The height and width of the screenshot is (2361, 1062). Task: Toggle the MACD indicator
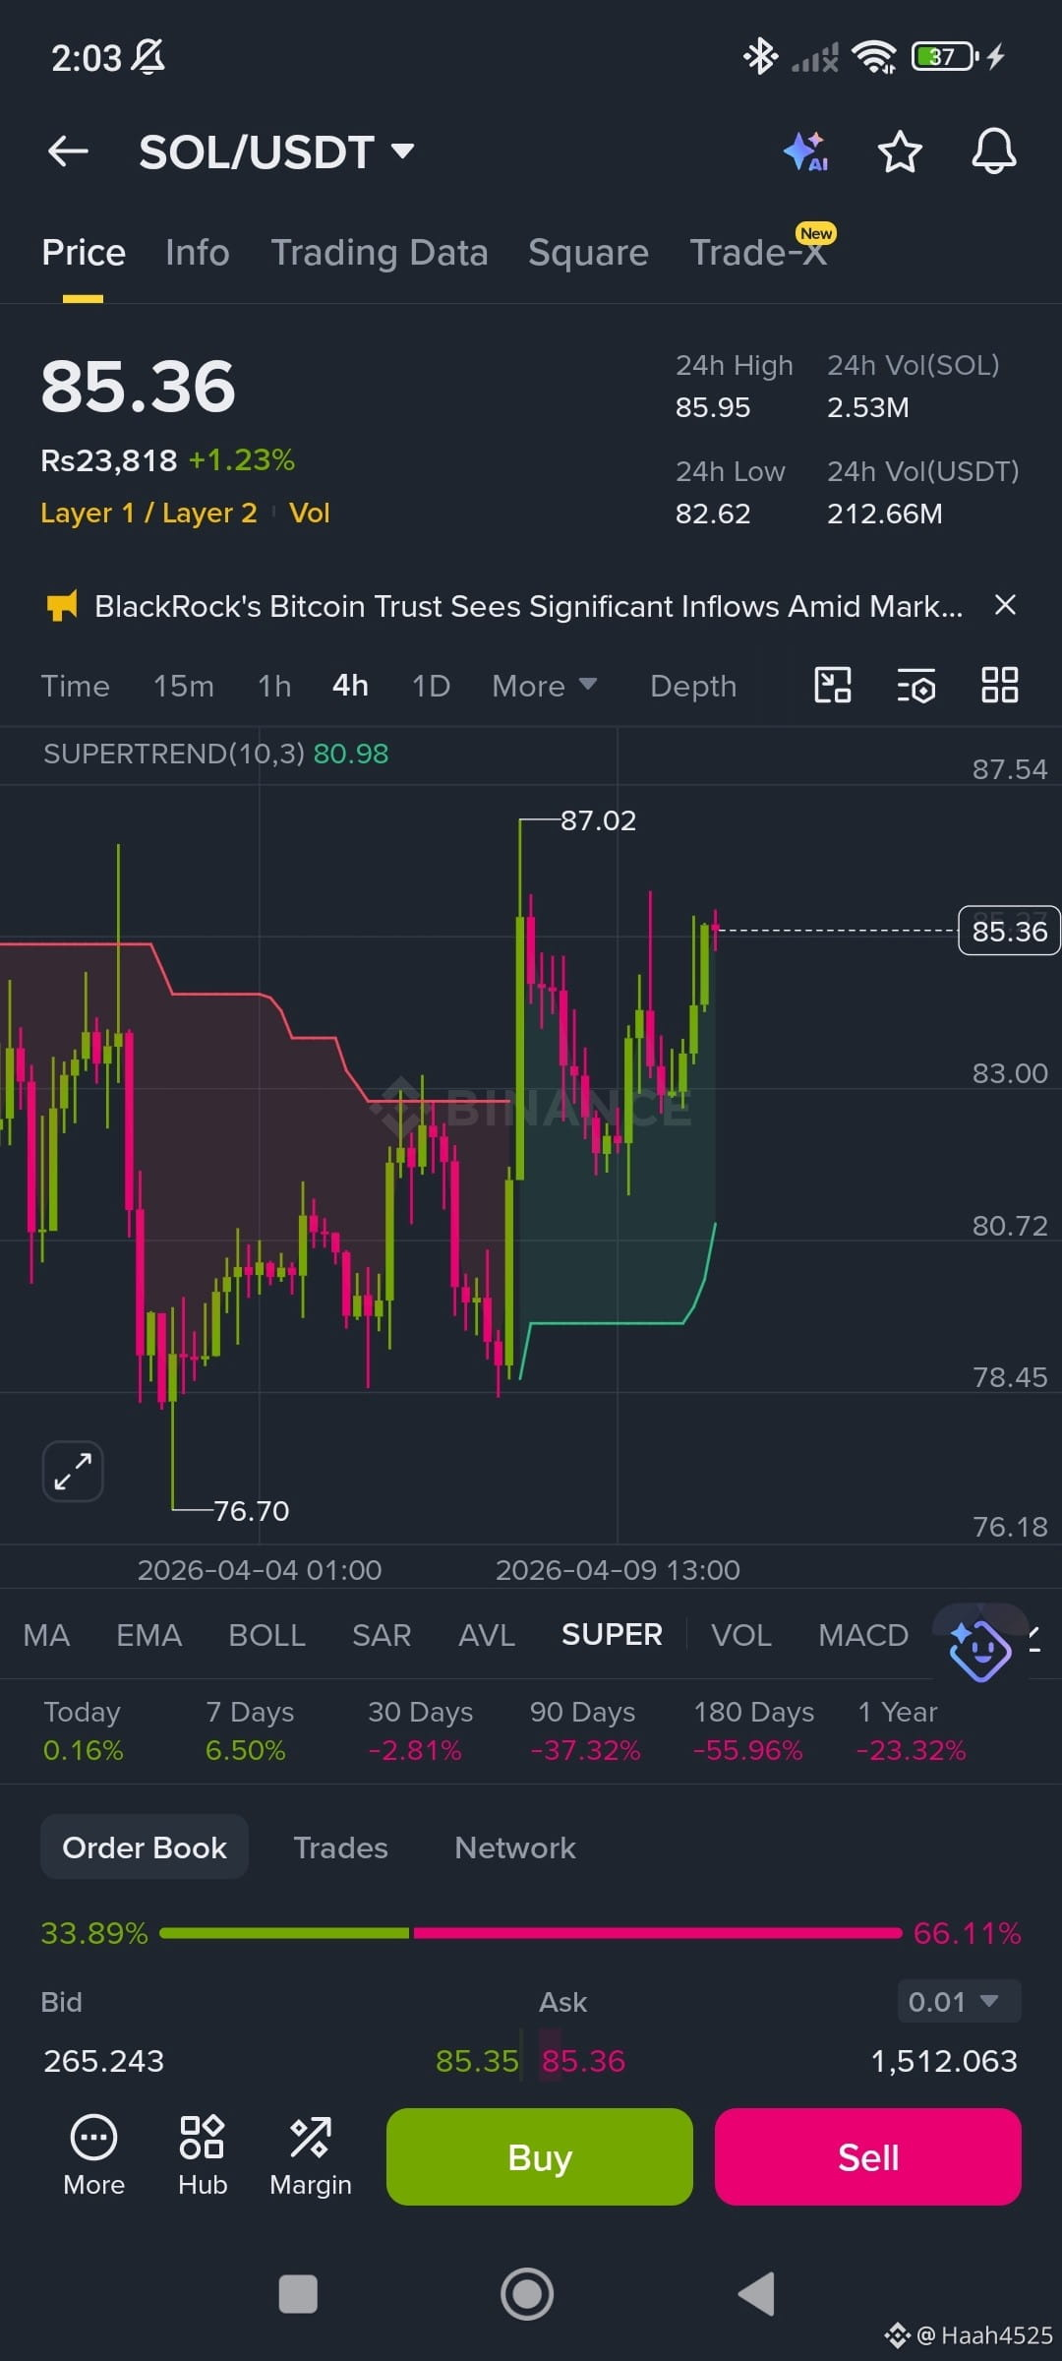[x=863, y=1635]
